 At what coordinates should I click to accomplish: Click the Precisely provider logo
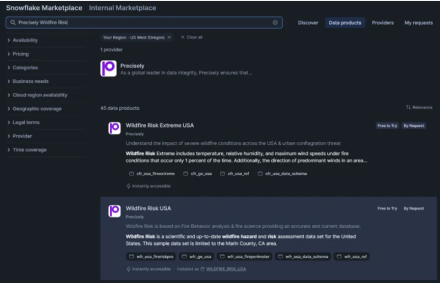pos(108,69)
